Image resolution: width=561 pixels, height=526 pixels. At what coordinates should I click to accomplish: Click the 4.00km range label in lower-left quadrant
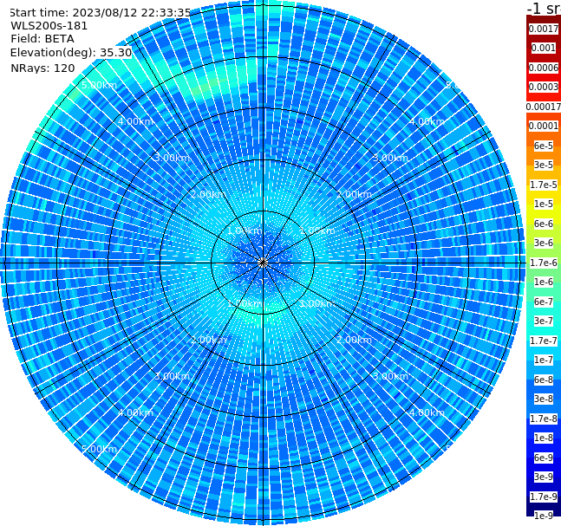pyautogui.click(x=135, y=412)
